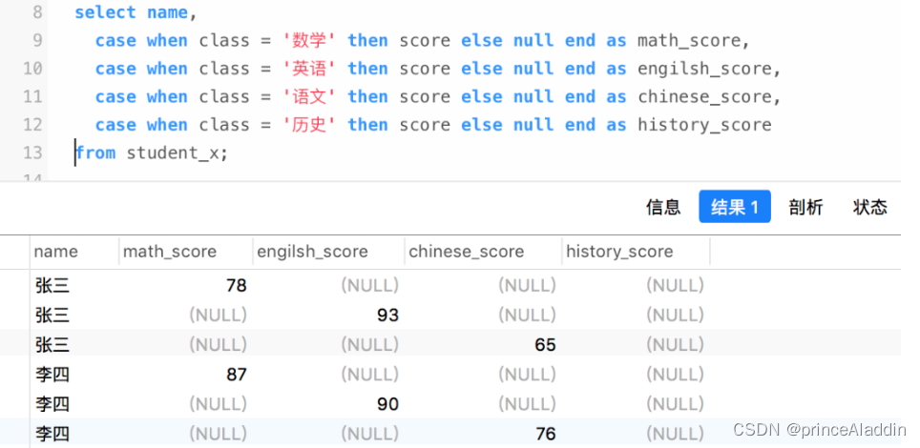Click line number 11 in the gutter
This screenshot has width=920, height=448.
(x=32, y=97)
